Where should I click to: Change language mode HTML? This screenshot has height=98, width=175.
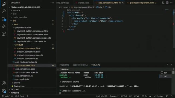pyautogui.click(x=137, y=96)
